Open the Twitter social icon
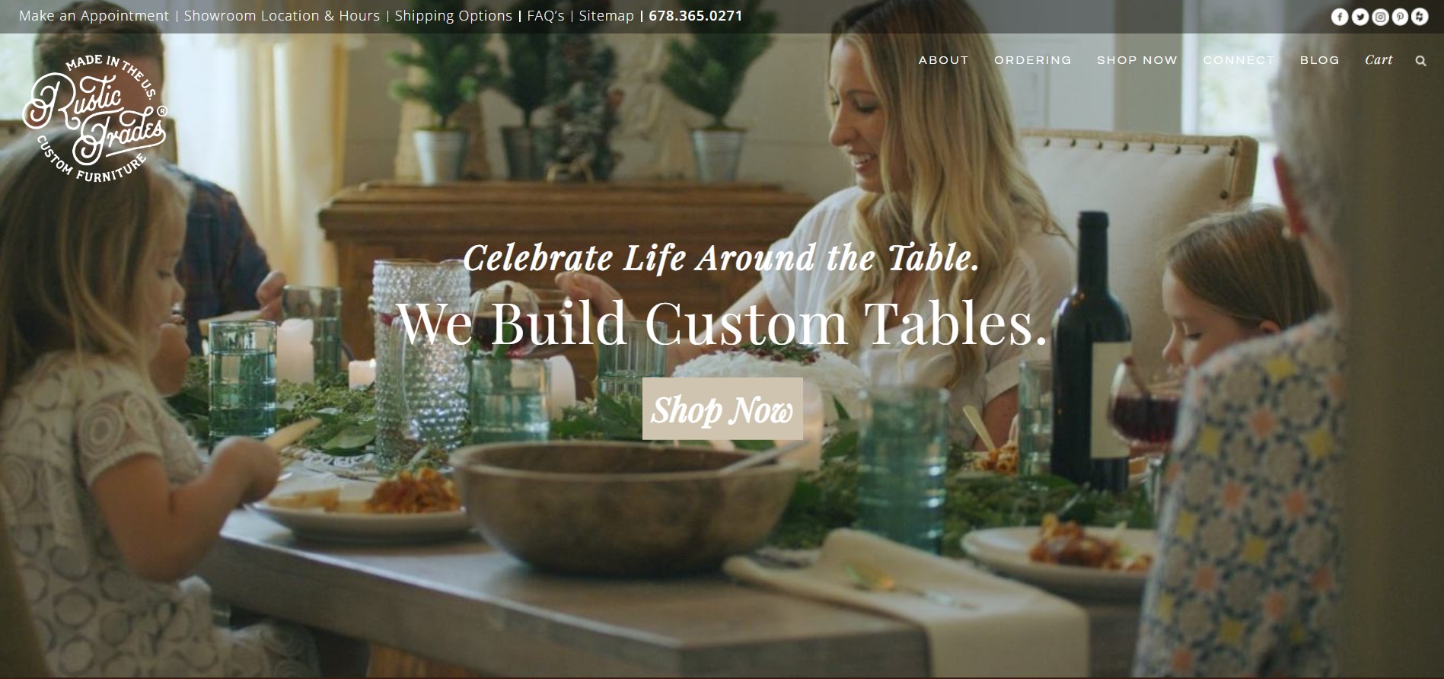Screen dimensions: 1444x679 click(x=1360, y=17)
